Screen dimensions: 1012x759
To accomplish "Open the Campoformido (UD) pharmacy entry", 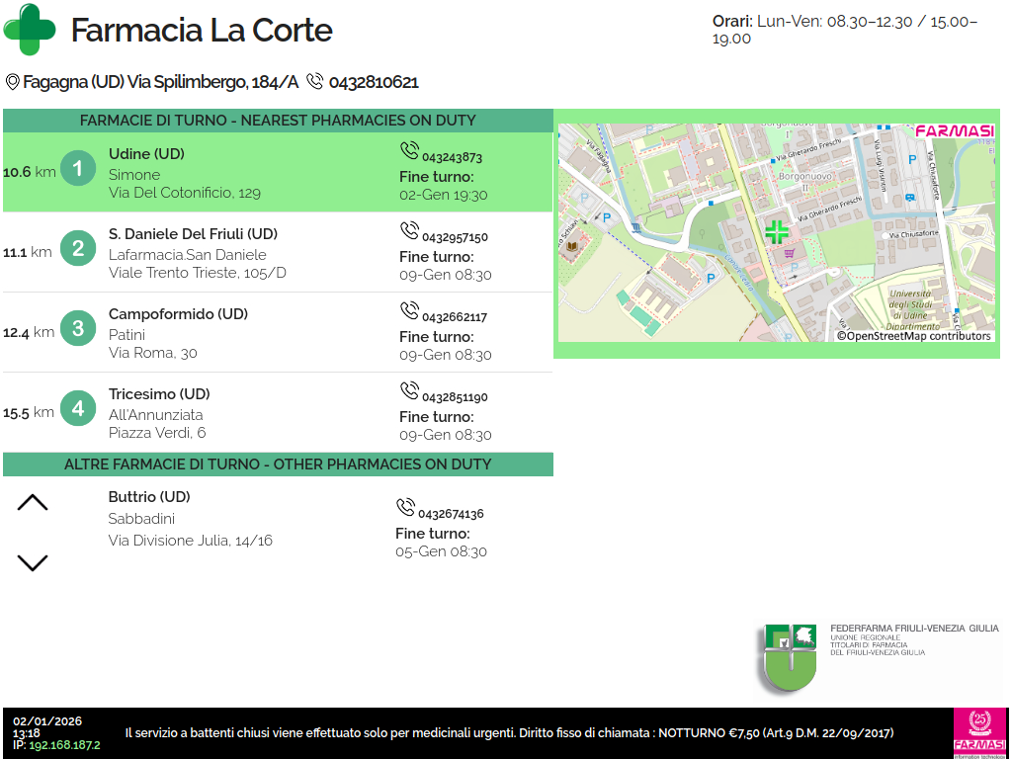I will pos(178,314).
